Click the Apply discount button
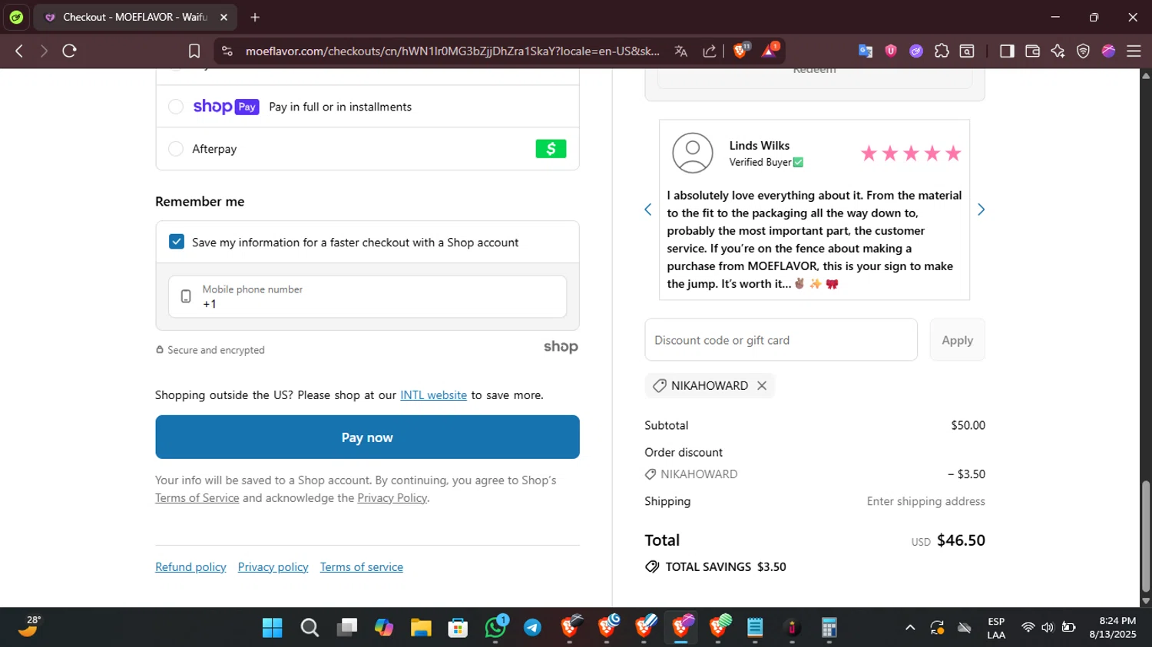1152x647 pixels. 957,340
